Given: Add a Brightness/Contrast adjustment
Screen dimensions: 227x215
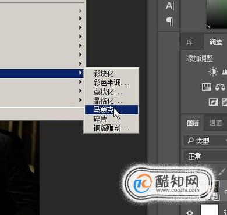Looking at the screenshot, I should (213, 72).
